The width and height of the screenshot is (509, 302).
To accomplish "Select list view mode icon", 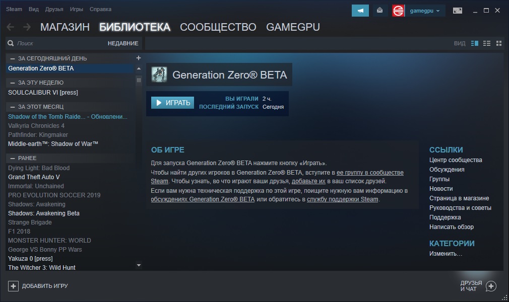I will 487,43.
